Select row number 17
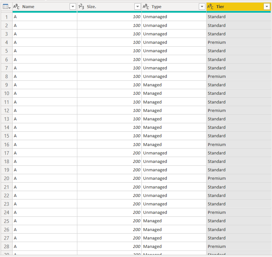Viewport: 272px width, 257px height. 6,153
